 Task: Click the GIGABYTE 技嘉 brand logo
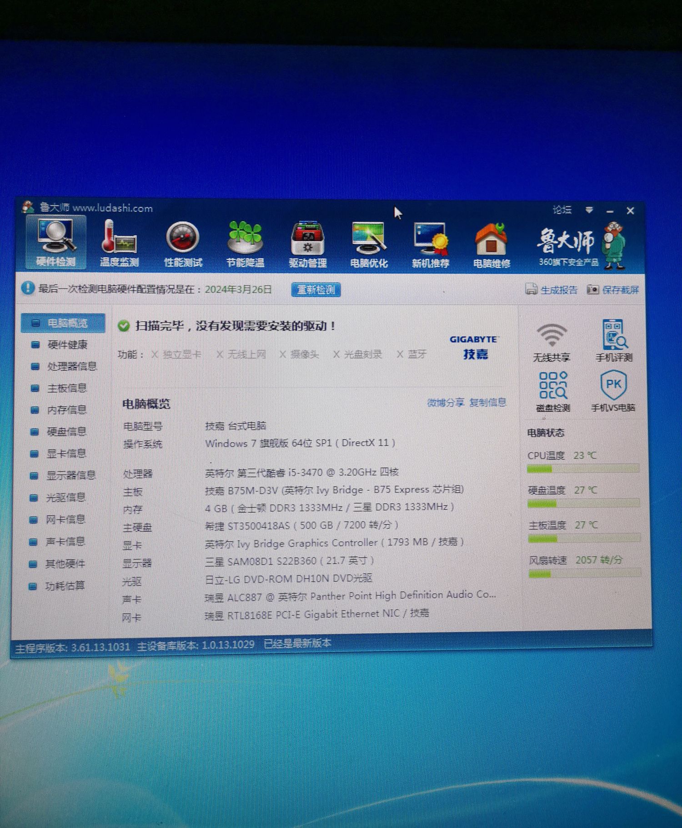point(474,348)
